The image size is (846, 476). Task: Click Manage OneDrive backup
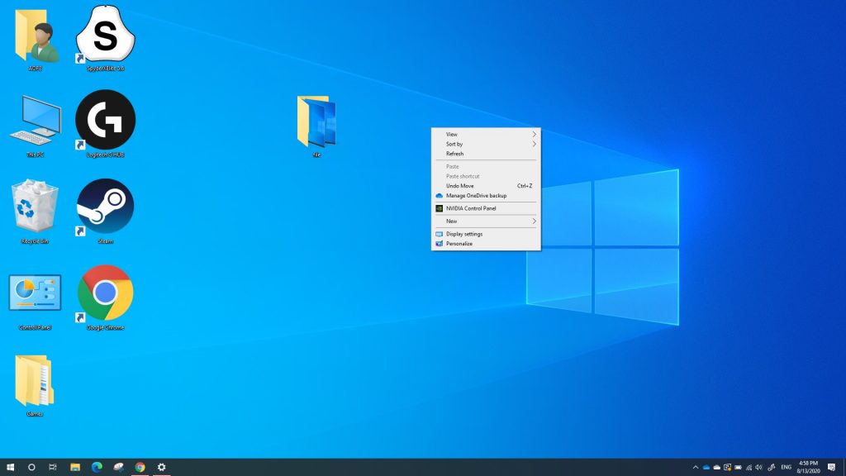[486, 196]
